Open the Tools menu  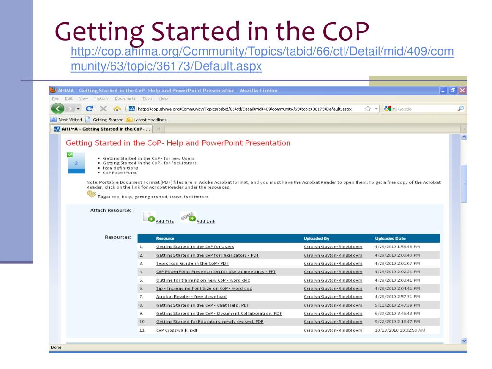147,98
